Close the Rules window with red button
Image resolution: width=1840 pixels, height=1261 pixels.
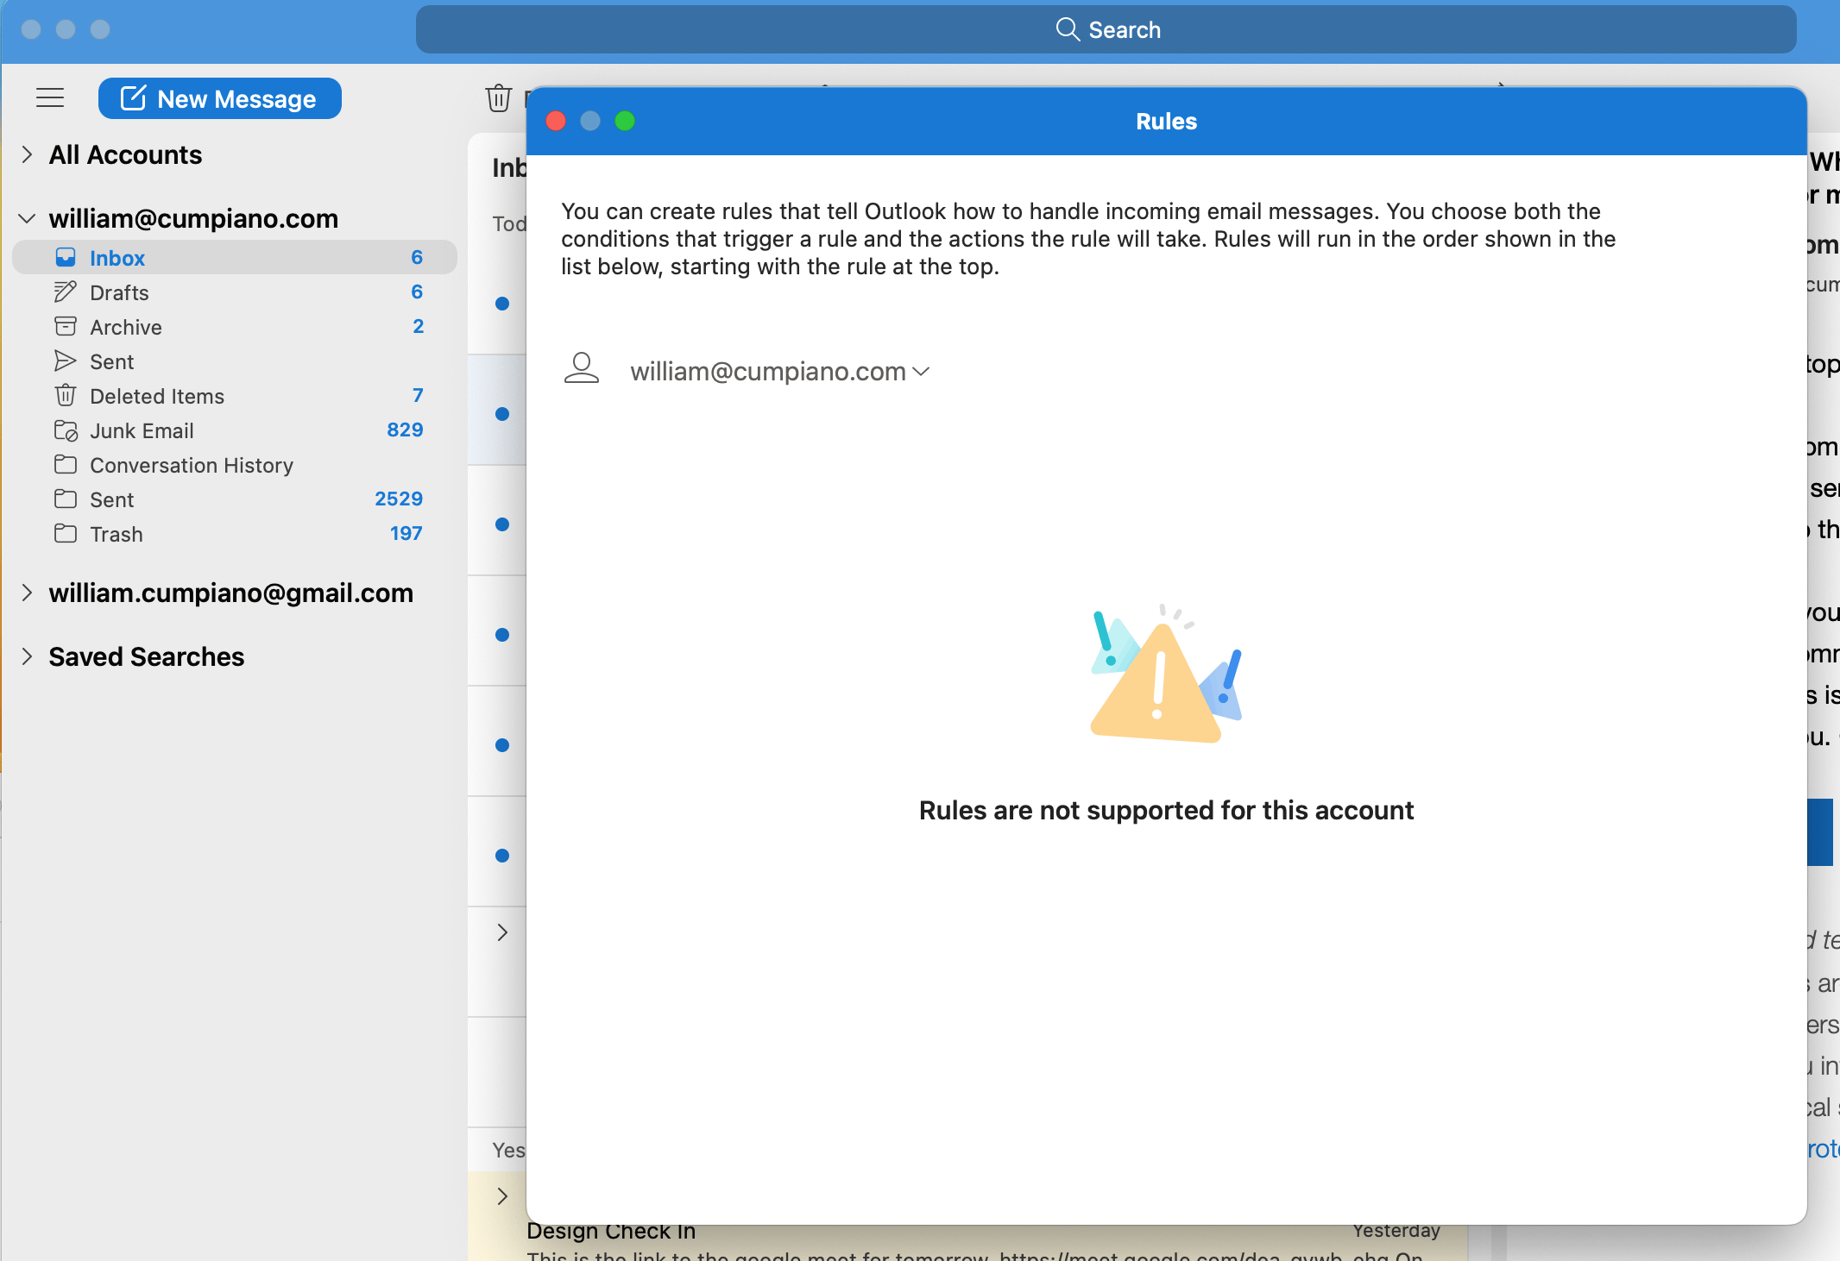[x=556, y=122]
